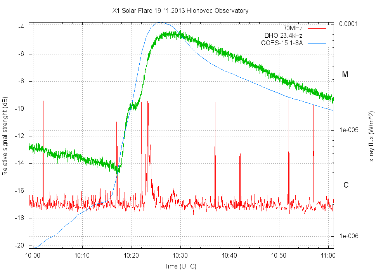
Task: Select the GOES-15 1-8A legend label
Action: (x=282, y=43)
